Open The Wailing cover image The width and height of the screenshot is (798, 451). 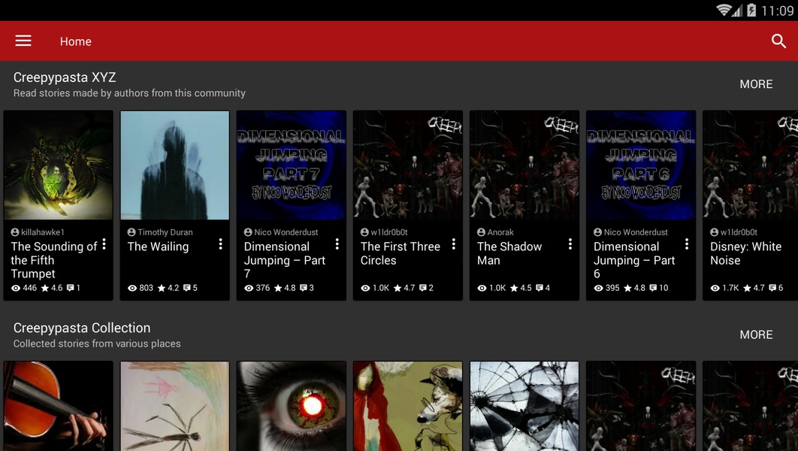click(x=175, y=165)
